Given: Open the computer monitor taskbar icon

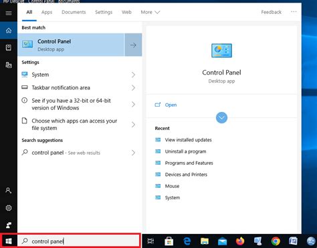Looking at the screenshot, I should click(257, 241).
